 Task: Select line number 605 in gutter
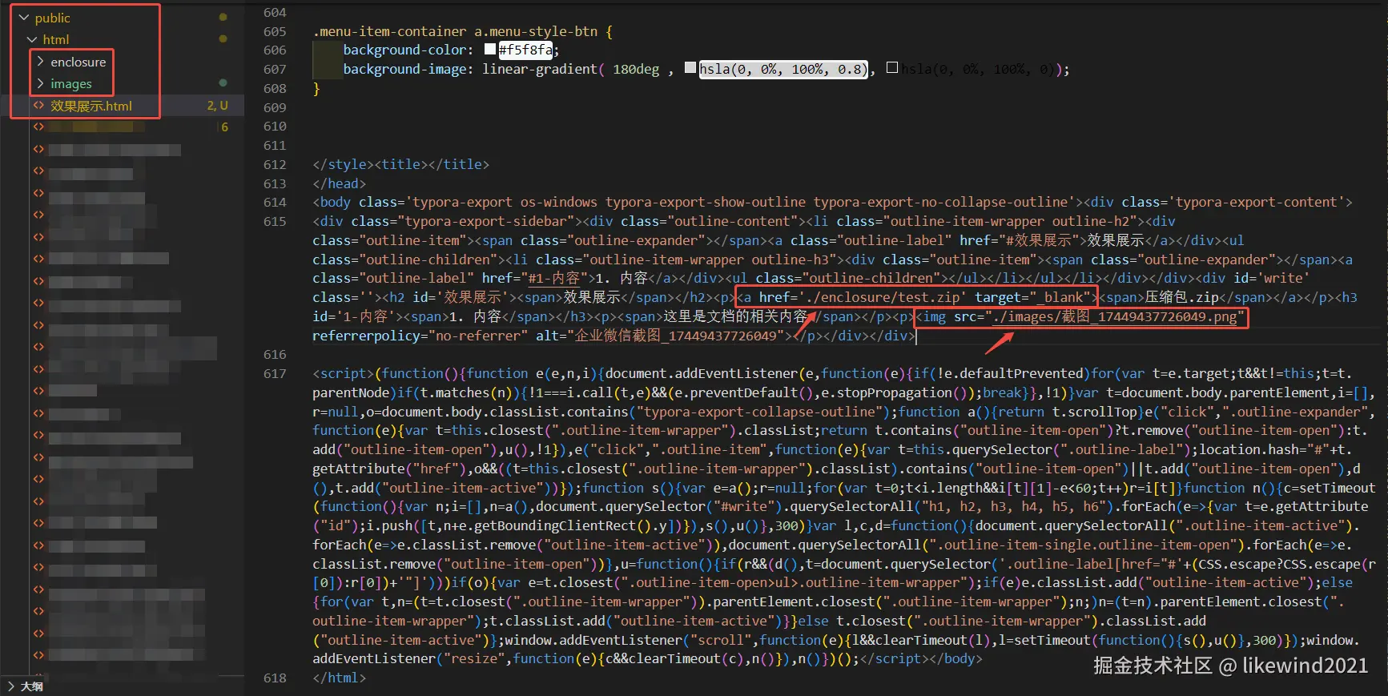tap(275, 31)
